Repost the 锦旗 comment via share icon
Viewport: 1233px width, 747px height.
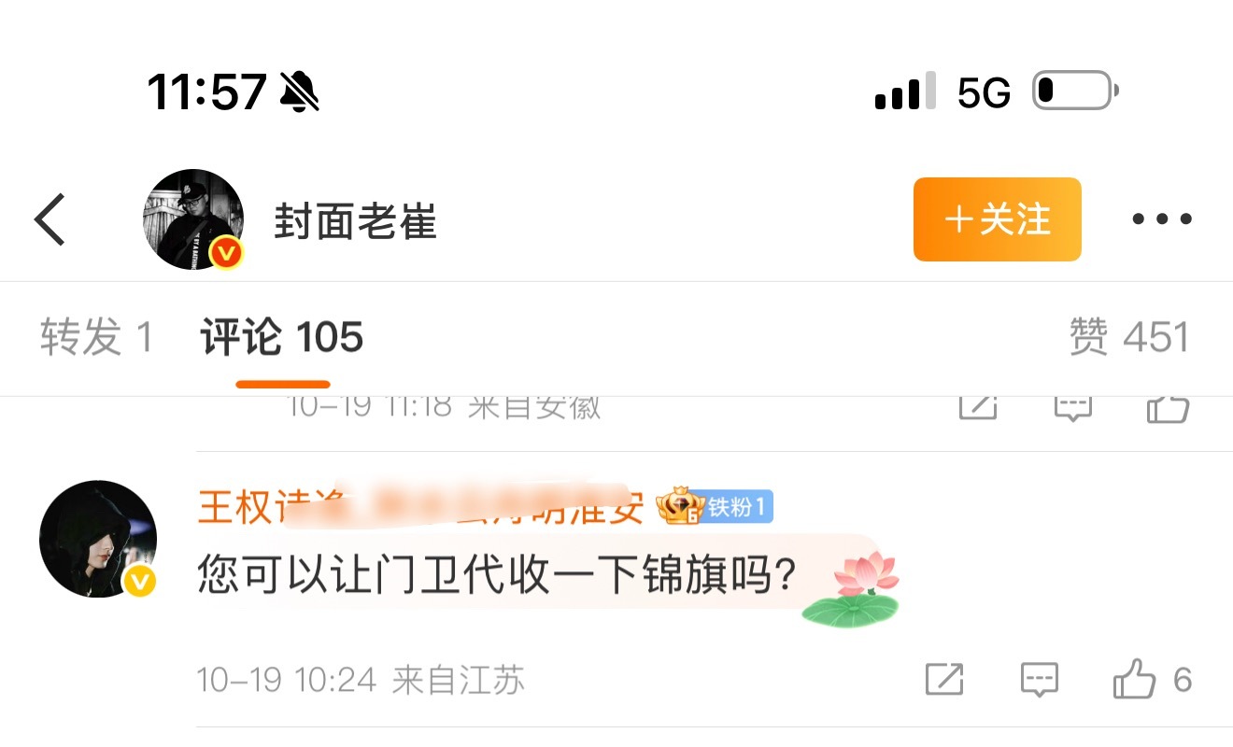pyautogui.click(x=944, y=679)
